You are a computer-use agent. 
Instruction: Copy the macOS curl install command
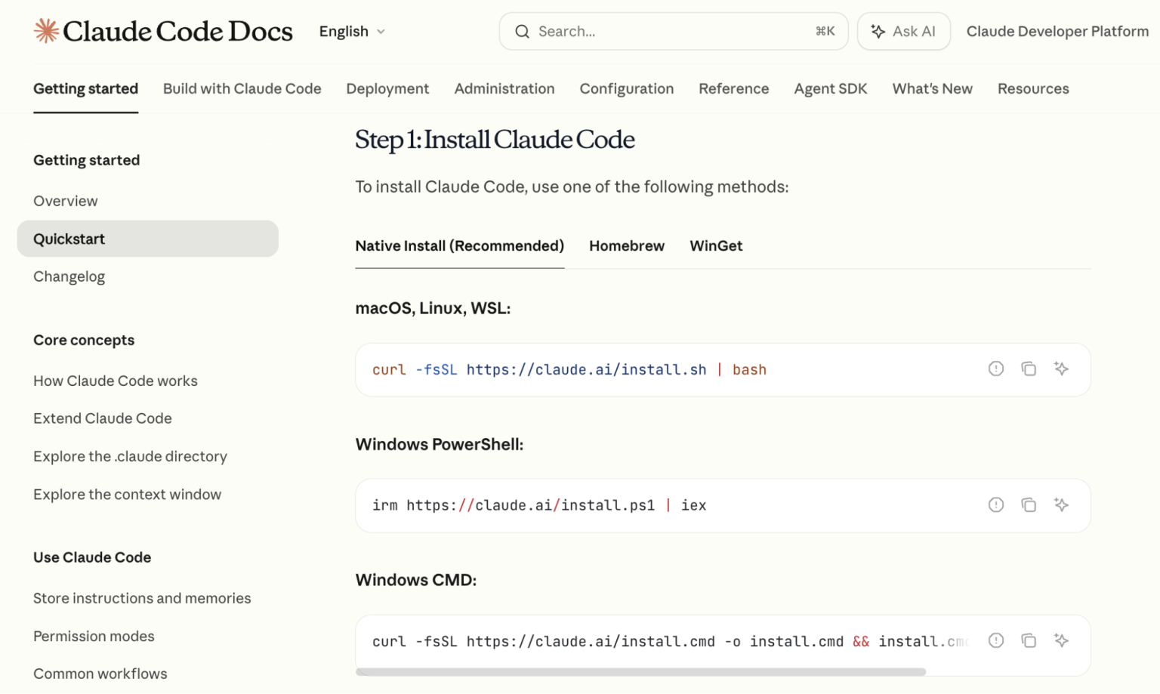(x=1029, y=369)
